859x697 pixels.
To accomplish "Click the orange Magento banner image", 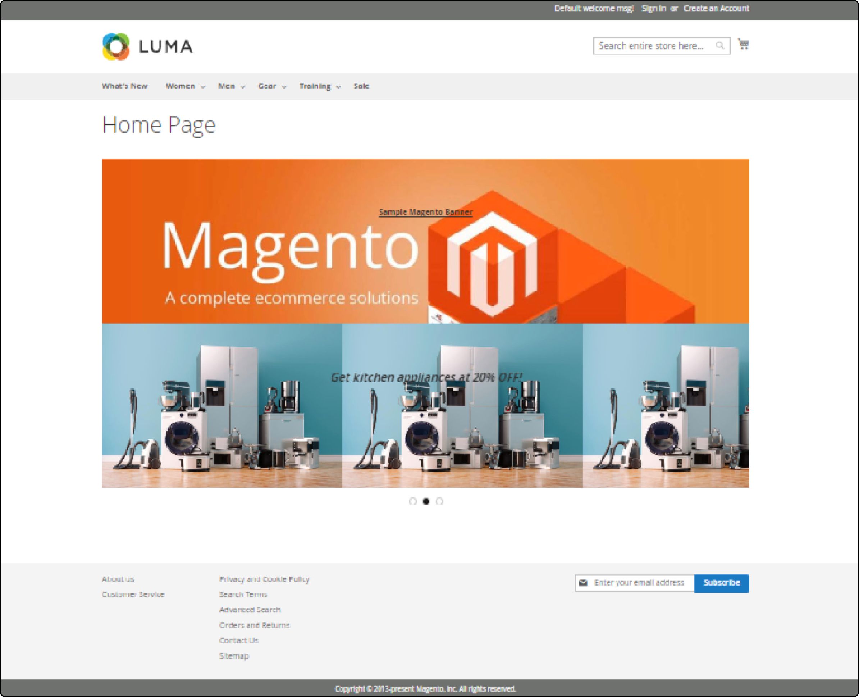I will click(425, 241).
